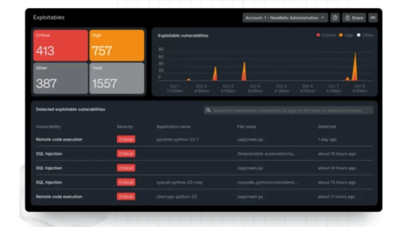The image size is (404, 227).
Task: Toggle the Other legend series
Action: (x=365, y=35)
